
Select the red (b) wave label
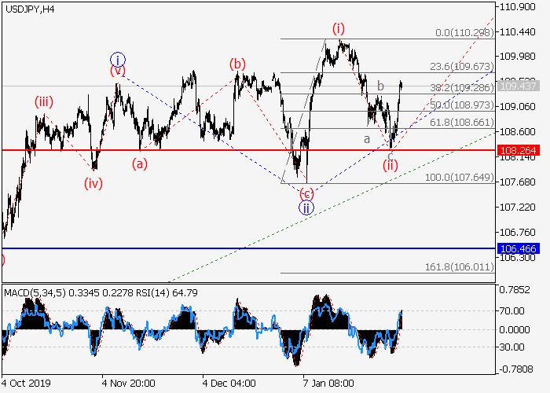[236, 64]
